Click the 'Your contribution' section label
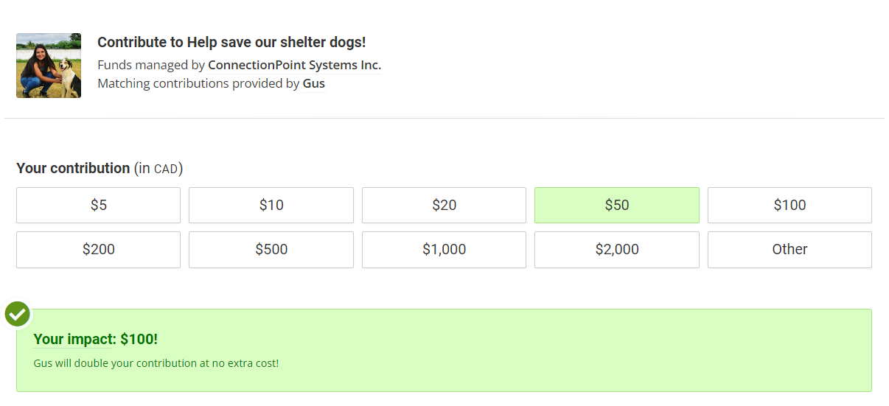The image size is (889, 406). (73, 168)
